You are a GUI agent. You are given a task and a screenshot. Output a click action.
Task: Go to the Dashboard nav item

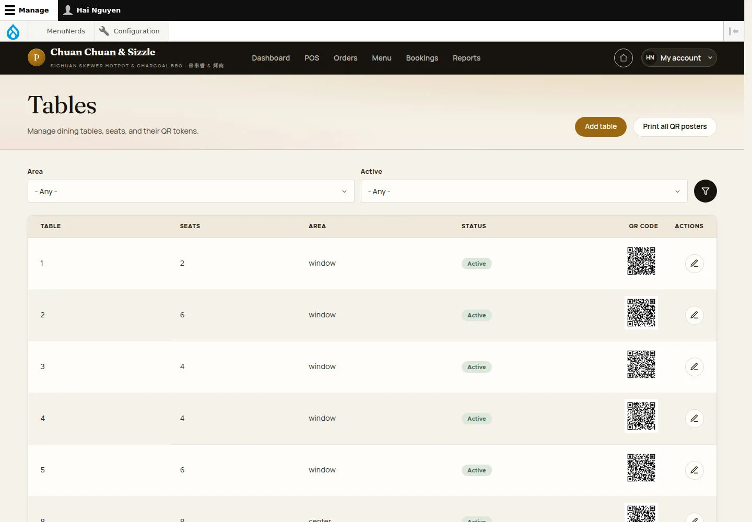pyautogui.click(x=271, y=58)
